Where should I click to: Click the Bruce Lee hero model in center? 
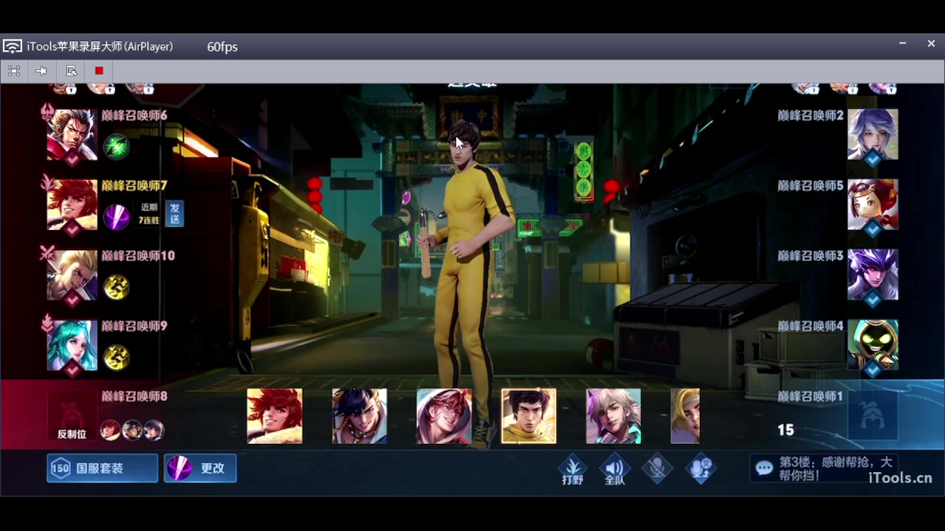(467, 284)
